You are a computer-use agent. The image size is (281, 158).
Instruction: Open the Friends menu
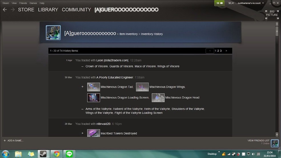[23, 3]
